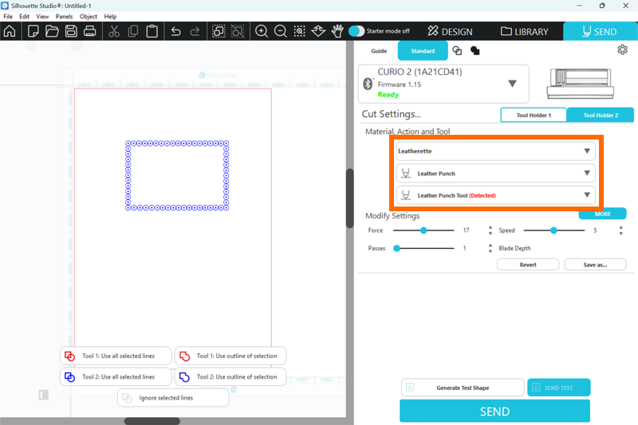Open the Panels menu
This screenshot has width=638, height=425.
pos(64,16)
